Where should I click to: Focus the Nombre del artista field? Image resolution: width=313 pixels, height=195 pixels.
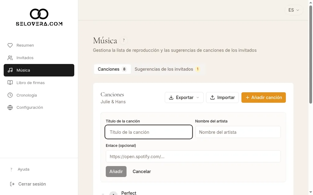click(x=238, y=132)
